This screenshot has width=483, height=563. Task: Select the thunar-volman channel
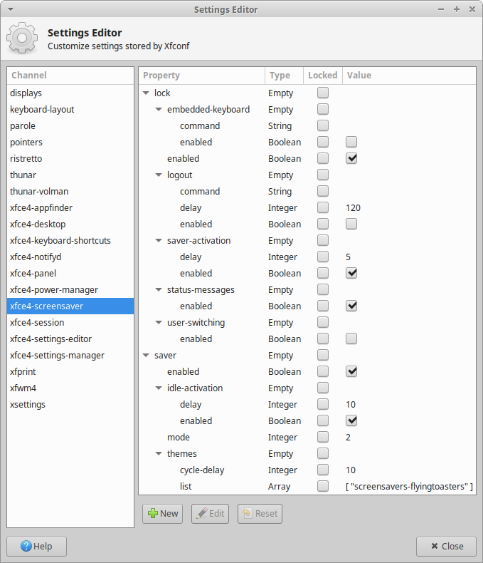pos(70,192)
